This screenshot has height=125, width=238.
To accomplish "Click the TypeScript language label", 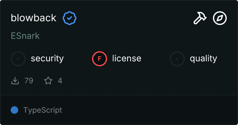I will 43,110.
